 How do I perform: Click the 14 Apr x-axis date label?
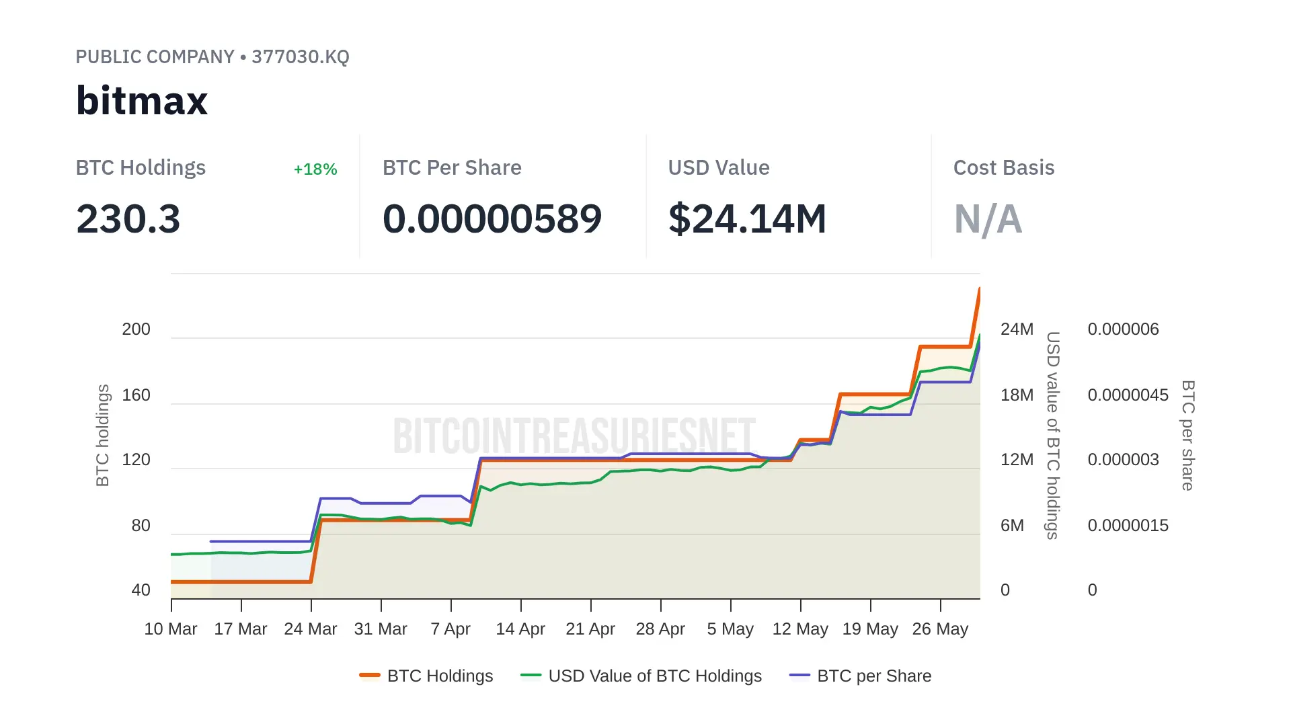point(520,629)
